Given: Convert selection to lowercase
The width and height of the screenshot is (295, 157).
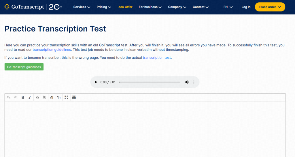Looking at the screenshot, I should 44,97.
